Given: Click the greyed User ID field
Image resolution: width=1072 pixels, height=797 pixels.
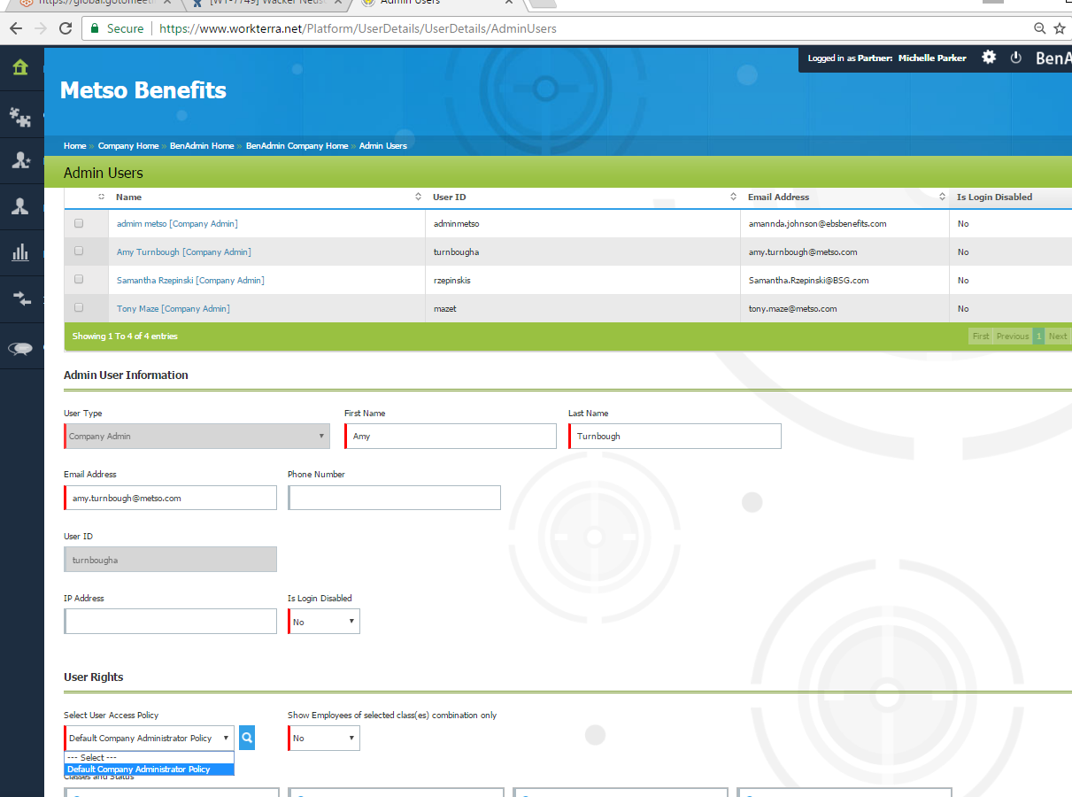Looking at the screenshot, I should (170, 559).
